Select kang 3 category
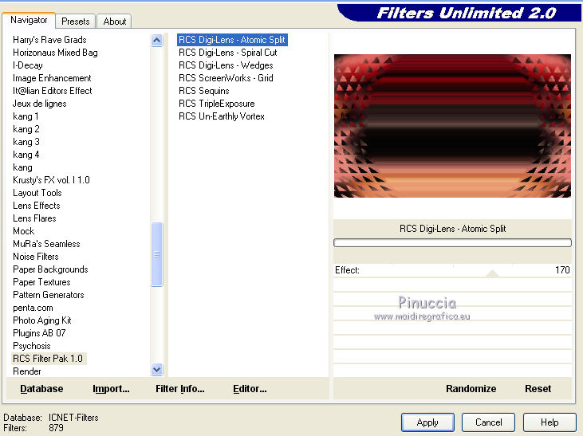Viewport: 583px width, 436px height. [26, 142]
